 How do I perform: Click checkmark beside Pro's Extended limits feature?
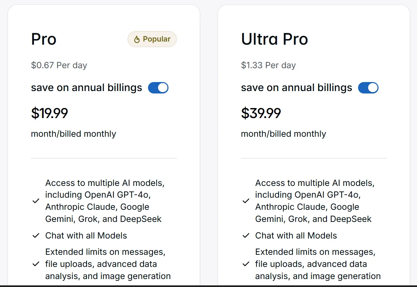pyautogui.click(x=36, y=264)
